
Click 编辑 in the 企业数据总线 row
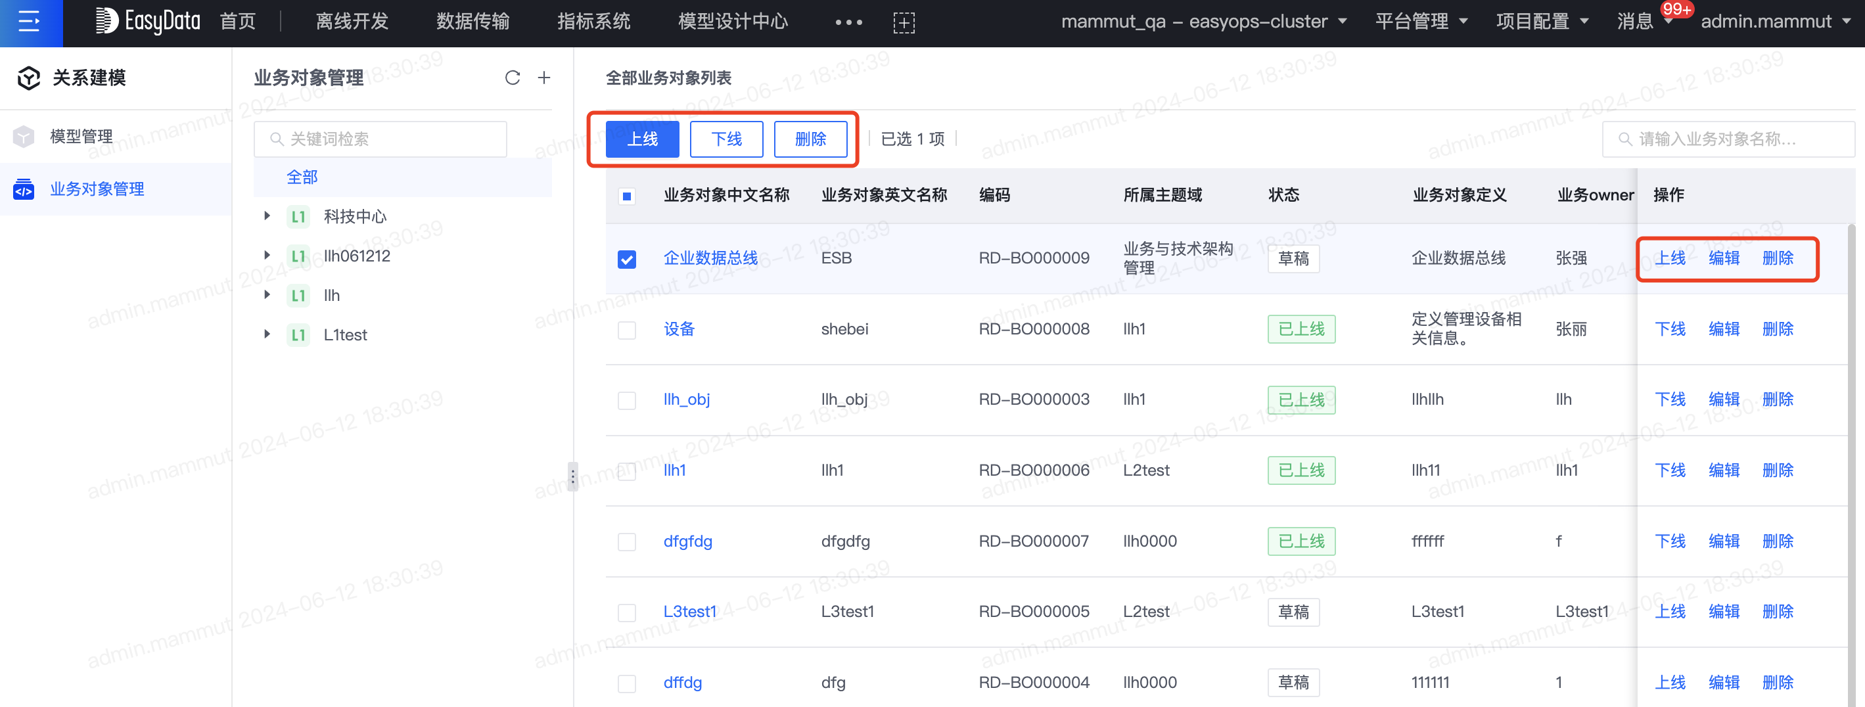click(1724, 258)
